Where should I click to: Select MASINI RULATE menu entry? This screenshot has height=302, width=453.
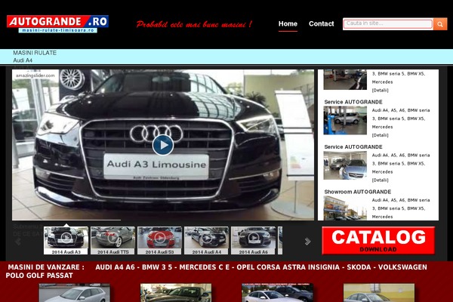click(35, 53)
